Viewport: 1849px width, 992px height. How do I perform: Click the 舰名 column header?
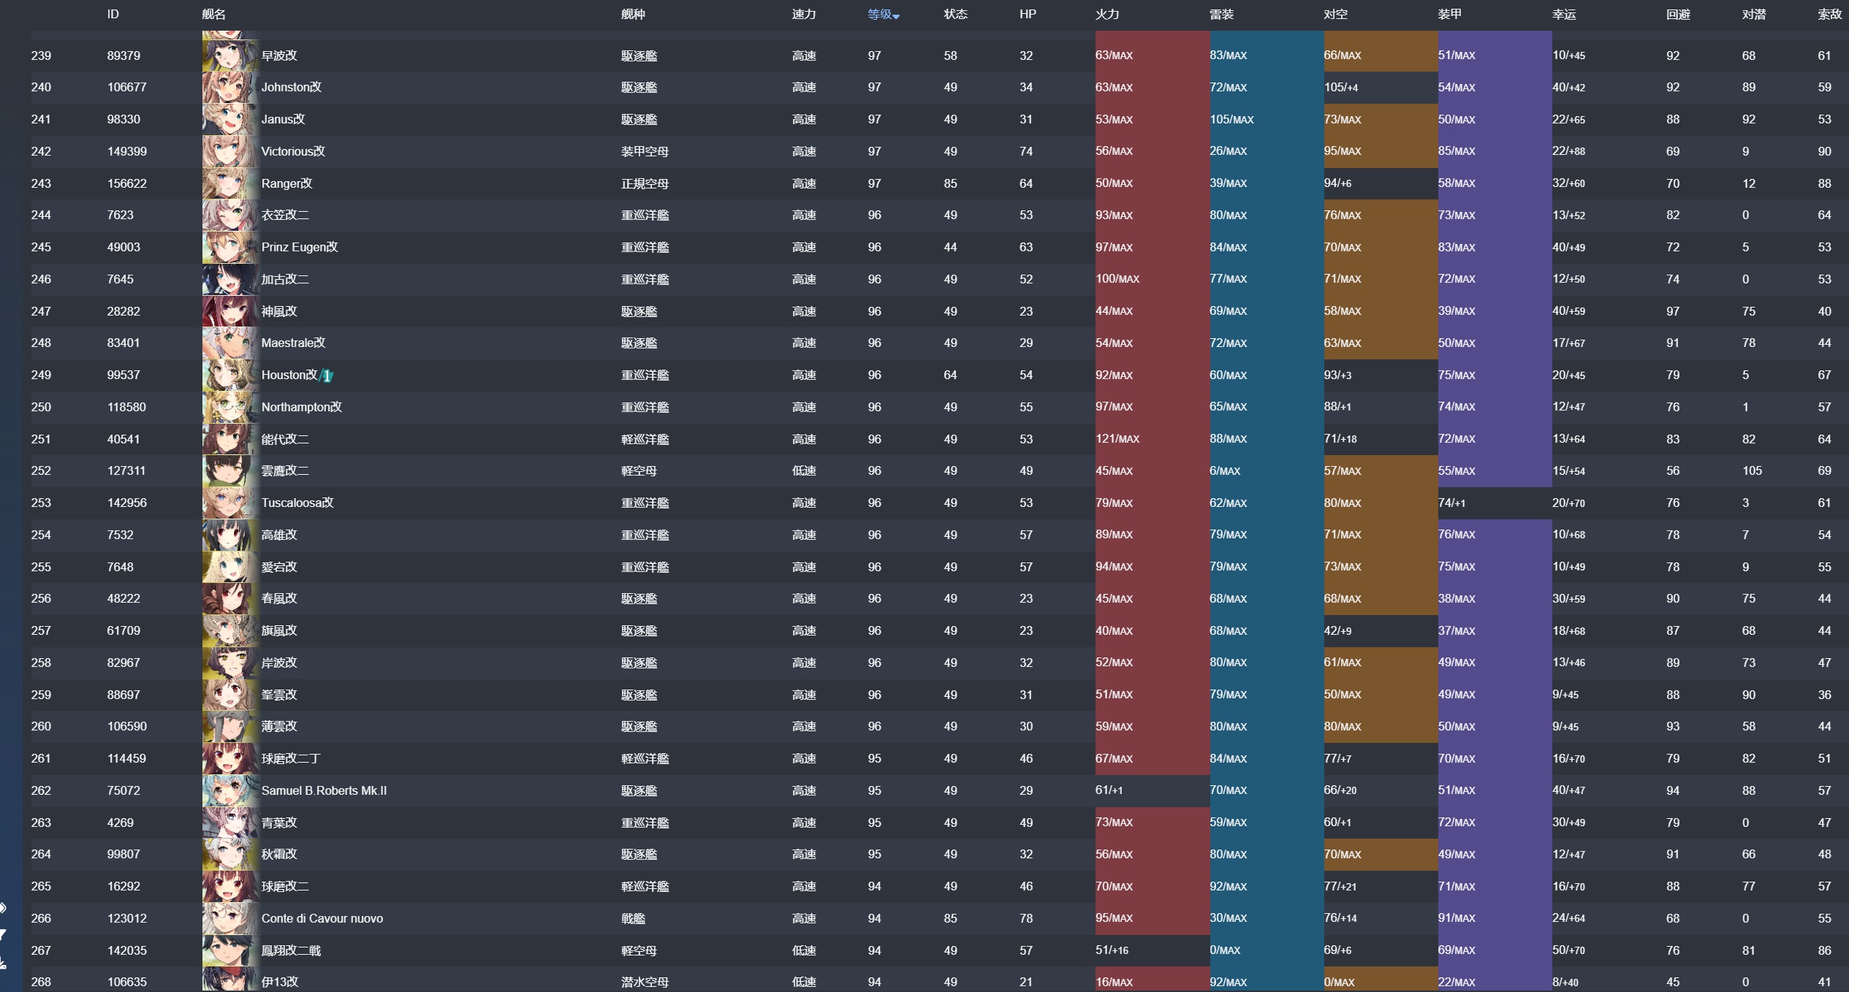pos(213,15)
